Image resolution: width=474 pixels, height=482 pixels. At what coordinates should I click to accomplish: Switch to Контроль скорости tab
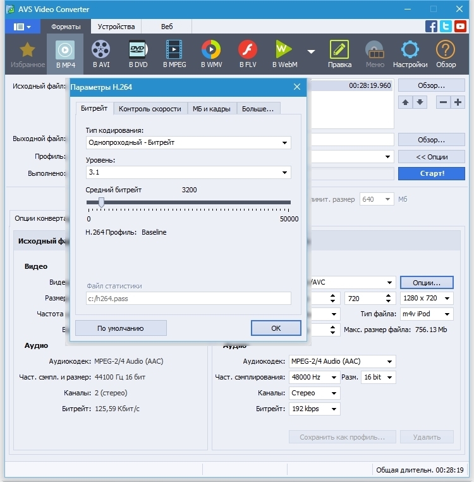click(x=150, y=109)
